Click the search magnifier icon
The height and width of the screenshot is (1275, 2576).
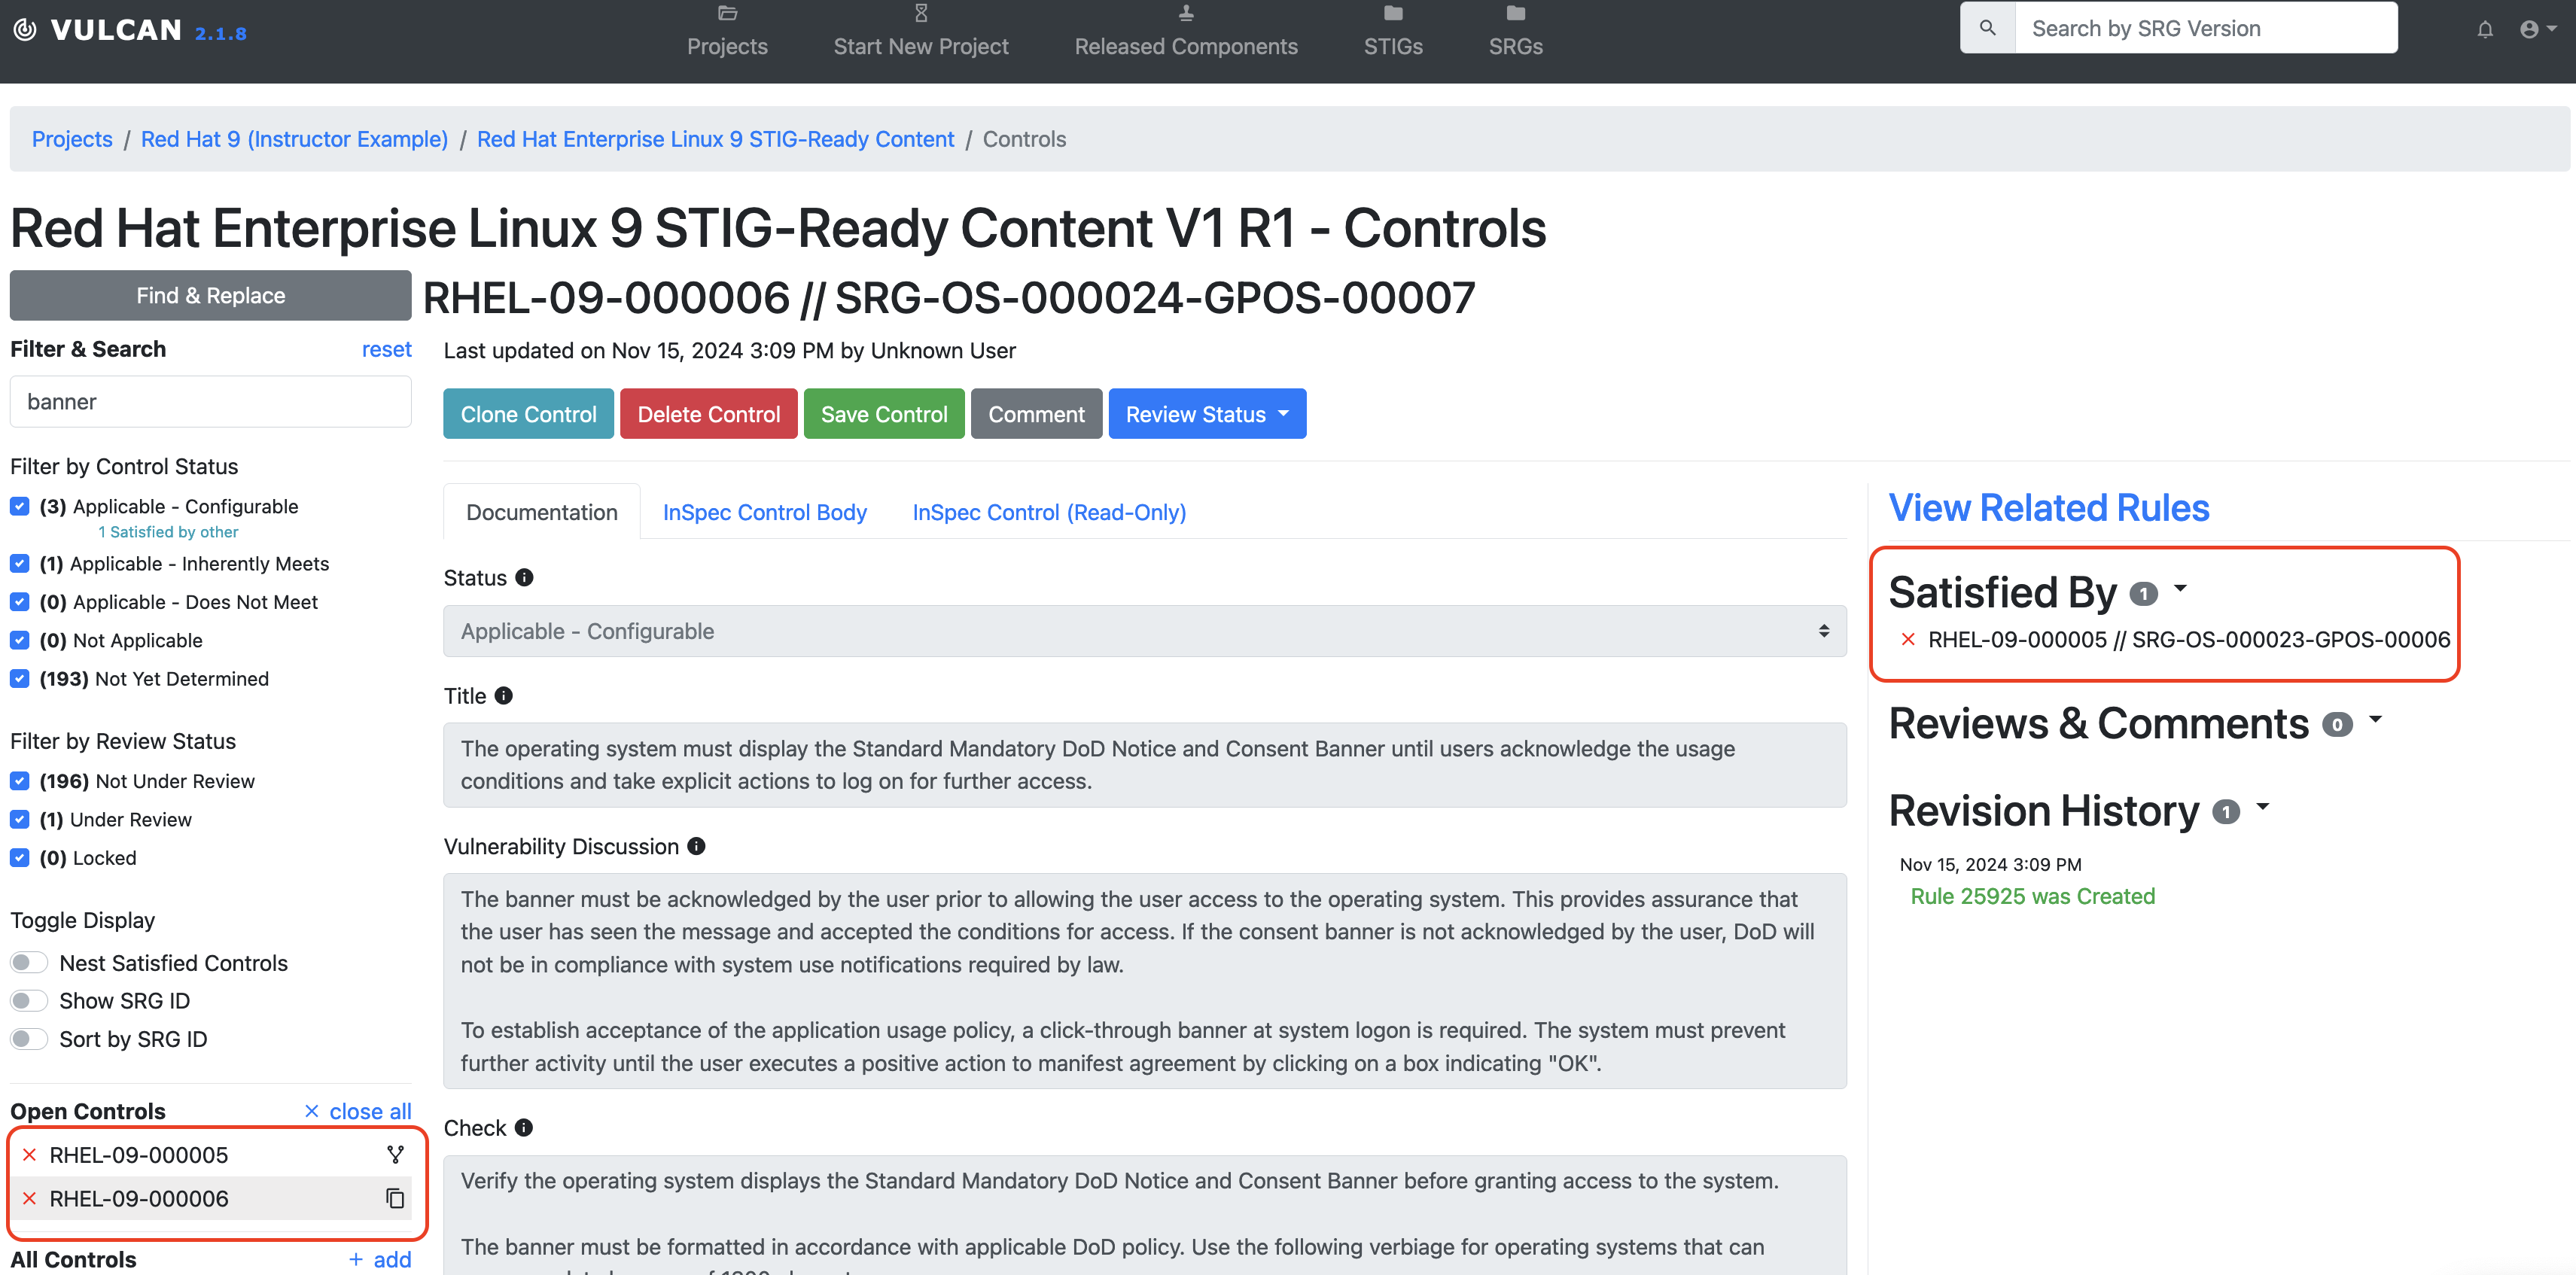coord(1987,28)
